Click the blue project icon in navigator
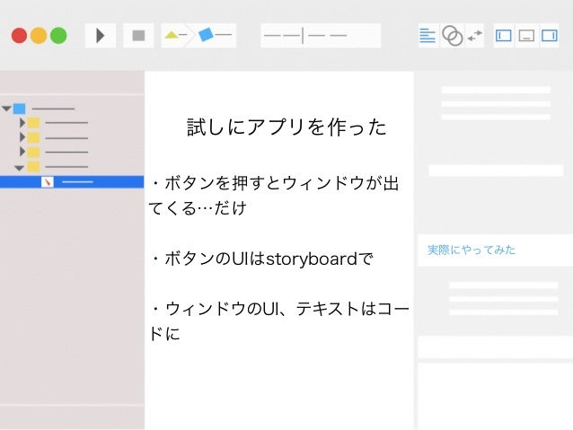 pyautogui.click(x=20, y=109)
